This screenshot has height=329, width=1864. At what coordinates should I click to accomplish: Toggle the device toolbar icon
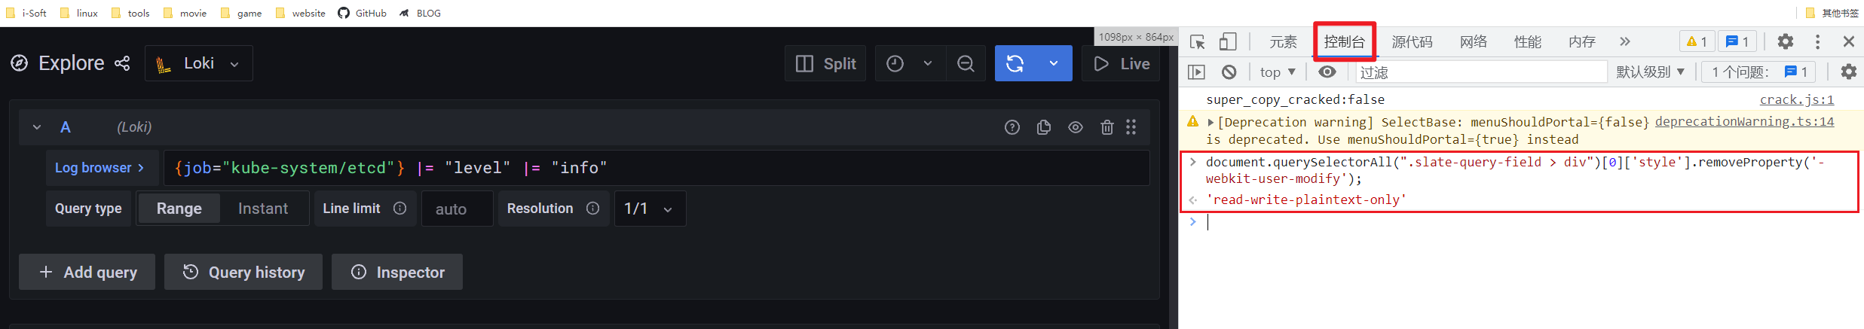[1228, 41]
